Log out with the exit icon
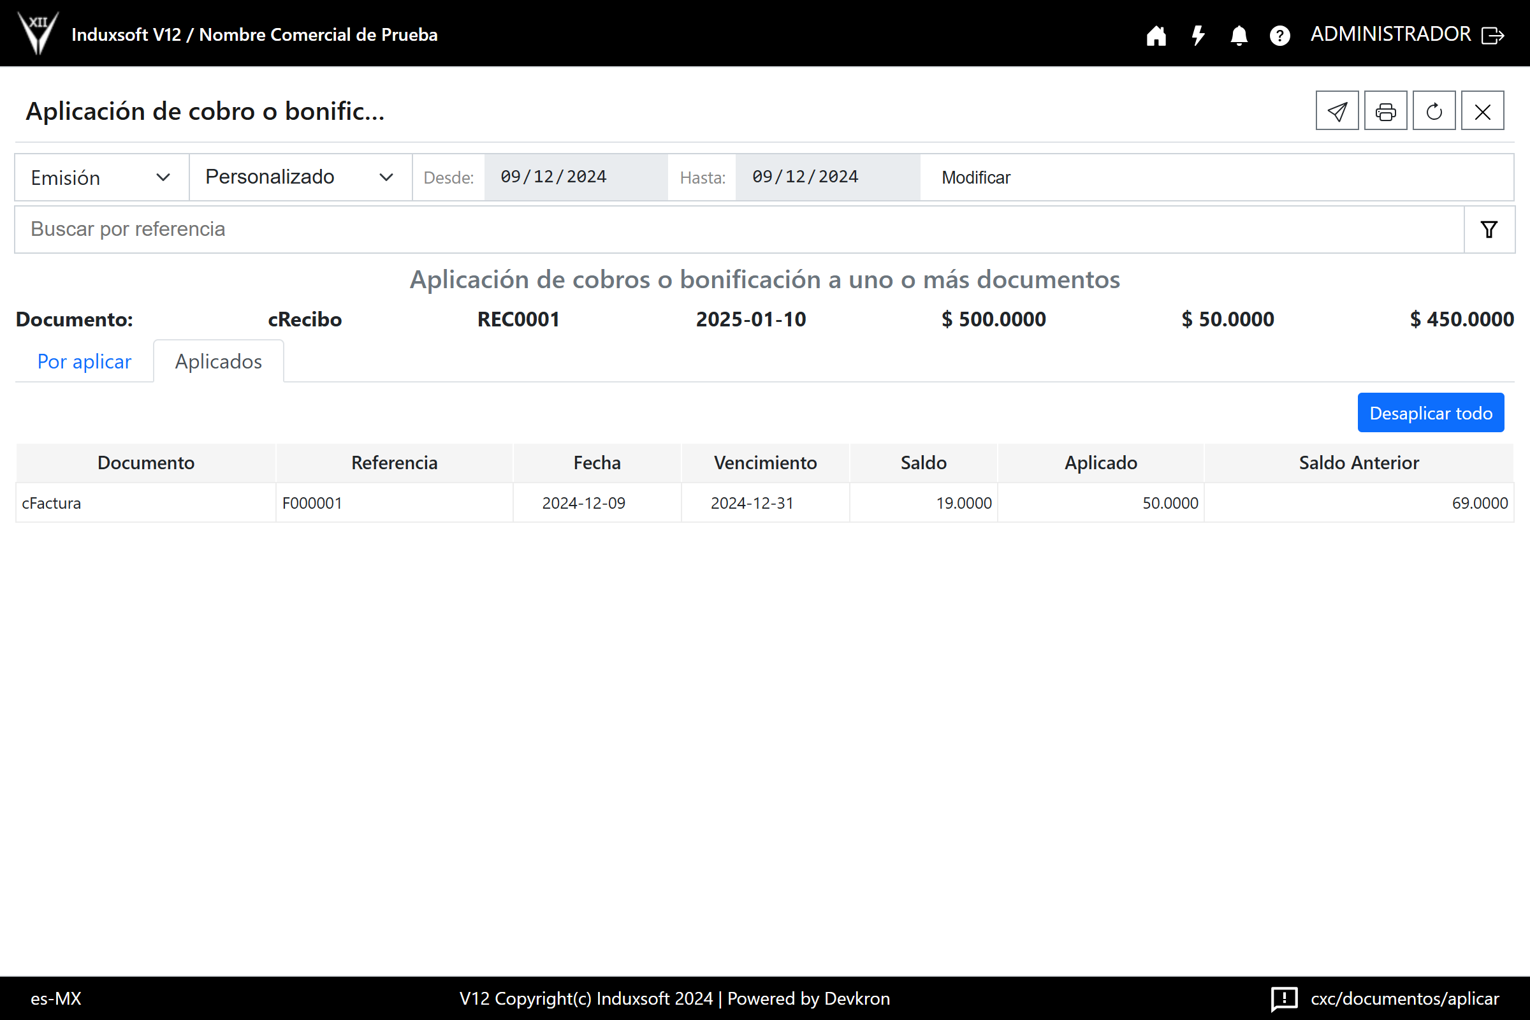 point(1493,35)
